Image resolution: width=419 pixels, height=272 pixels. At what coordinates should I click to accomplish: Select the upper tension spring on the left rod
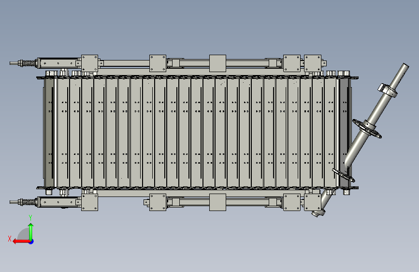pos(29,63)
